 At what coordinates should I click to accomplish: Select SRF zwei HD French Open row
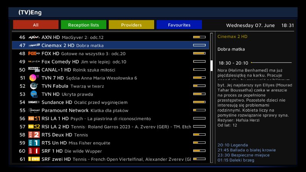pos(111,159)
